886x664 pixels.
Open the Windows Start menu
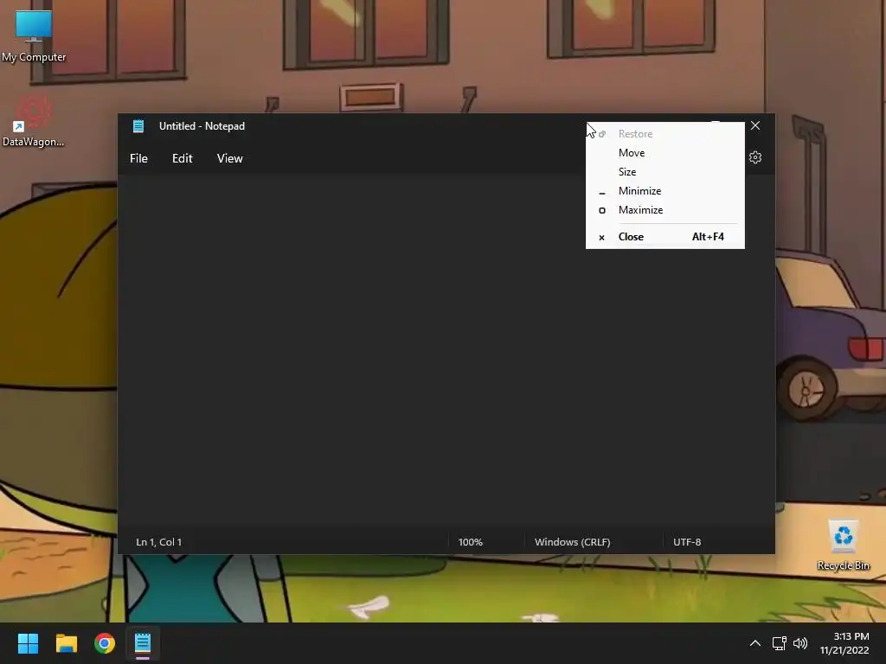[28, 643]
